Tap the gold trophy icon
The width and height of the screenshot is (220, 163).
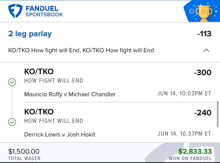204,13
